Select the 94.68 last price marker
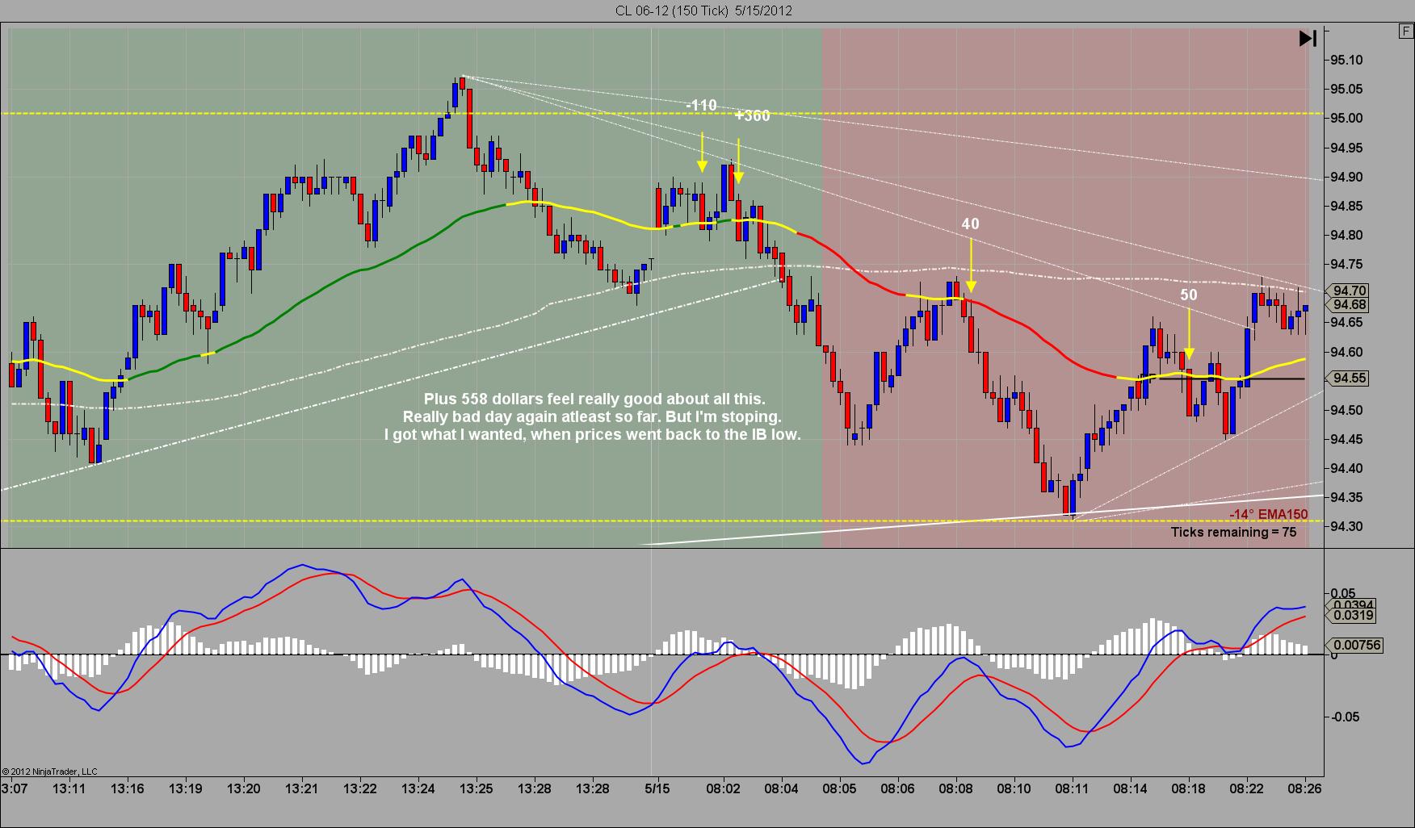This screenshot has width=1415, height=828. (x=1349, y=304)
